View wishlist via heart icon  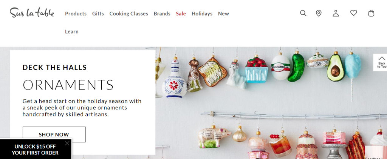tap(354, 13)
